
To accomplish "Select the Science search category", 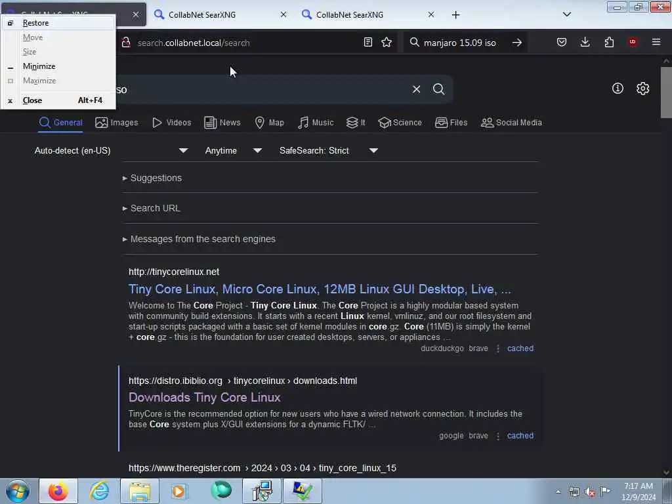I will 400,123.
